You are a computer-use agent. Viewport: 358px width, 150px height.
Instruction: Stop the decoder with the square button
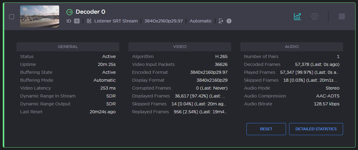pyautogui.click(x=342, y=16)
